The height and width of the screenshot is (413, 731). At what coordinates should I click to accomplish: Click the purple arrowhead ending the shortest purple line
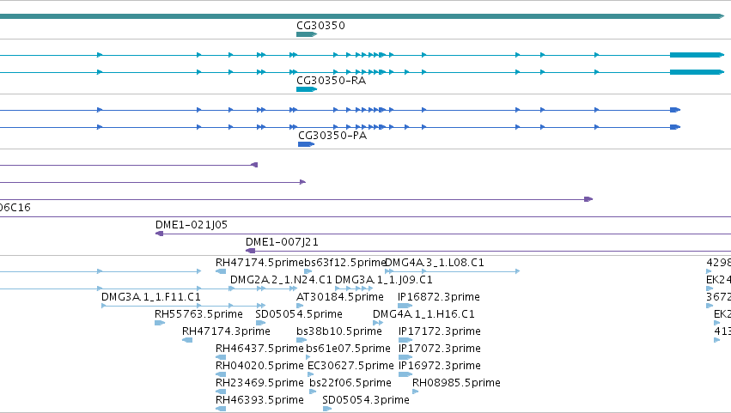click(254, 165)
